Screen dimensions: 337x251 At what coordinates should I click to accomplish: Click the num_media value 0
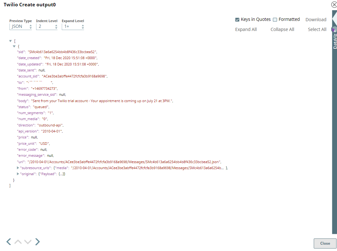[45, 119]
